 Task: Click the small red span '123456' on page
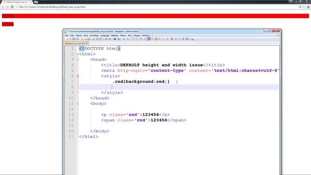[8, 24]
